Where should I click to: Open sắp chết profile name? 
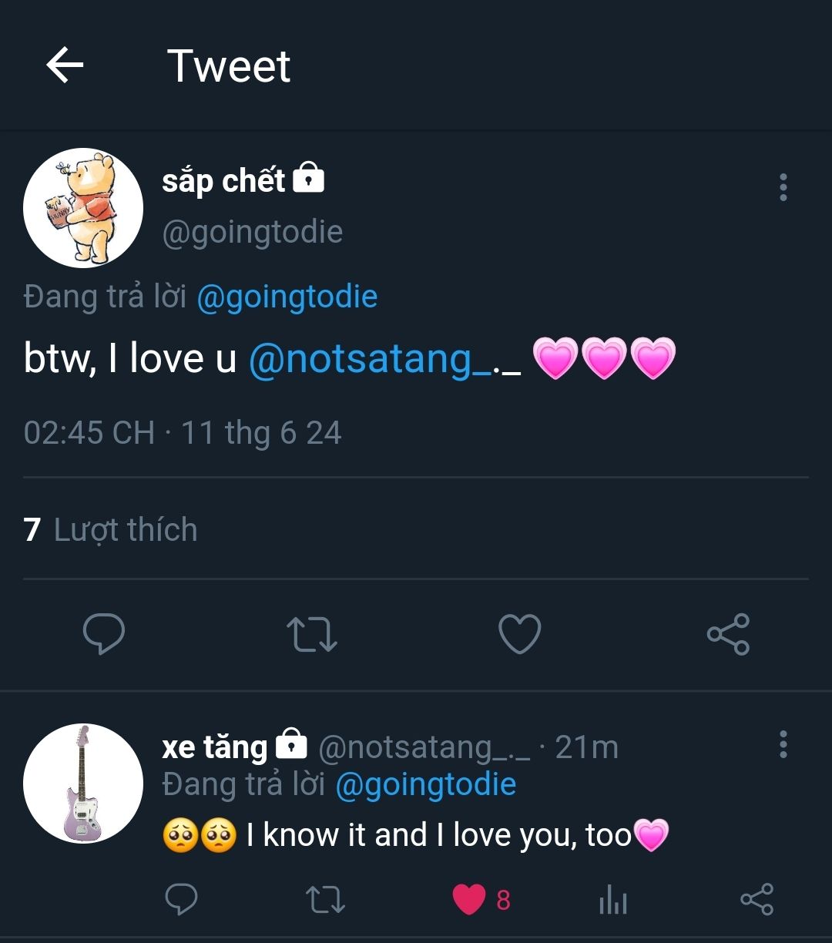click(x=223, y=181)
